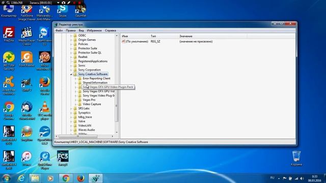The width and height of the screenshot is (326, 183).
Task: Open Micro Machines desktop icon
Action: [x=44, y=61]
